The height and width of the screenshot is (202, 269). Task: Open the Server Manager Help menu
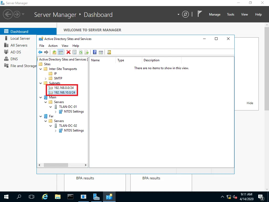pyautogui.click(x=258, y=14)
